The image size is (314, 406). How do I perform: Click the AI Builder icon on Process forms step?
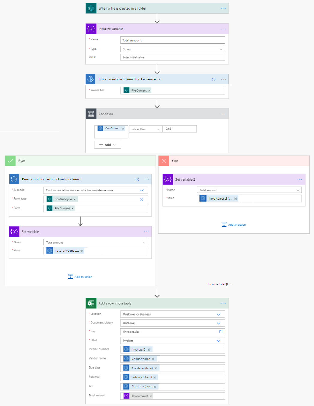click(14, 179)
